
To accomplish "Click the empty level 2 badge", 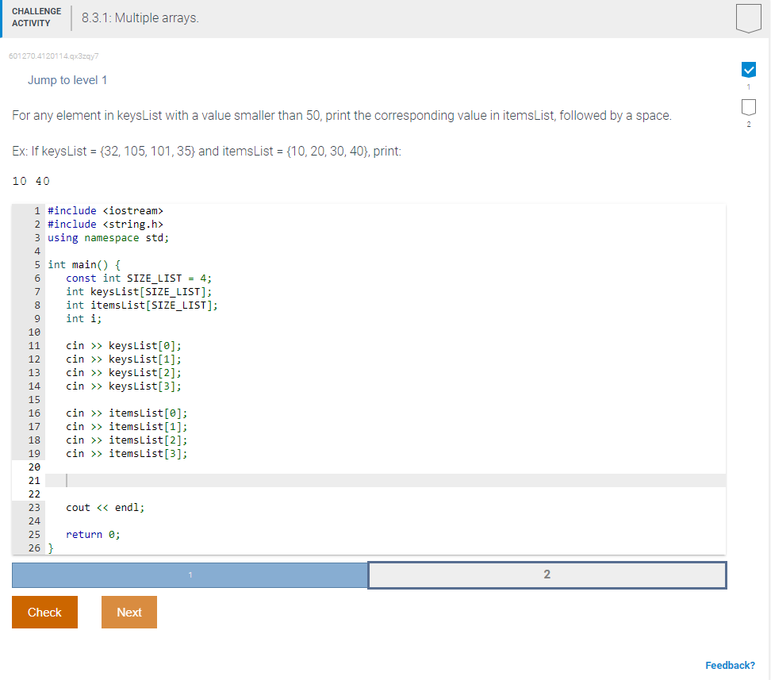I will pyautogui.click(x=749, y=106).
